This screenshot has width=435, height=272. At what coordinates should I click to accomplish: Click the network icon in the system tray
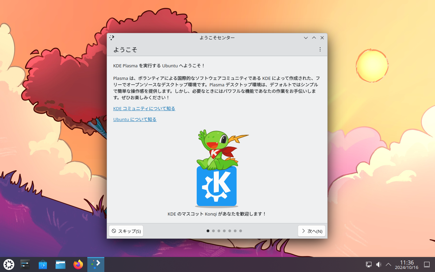coord(368,264)
